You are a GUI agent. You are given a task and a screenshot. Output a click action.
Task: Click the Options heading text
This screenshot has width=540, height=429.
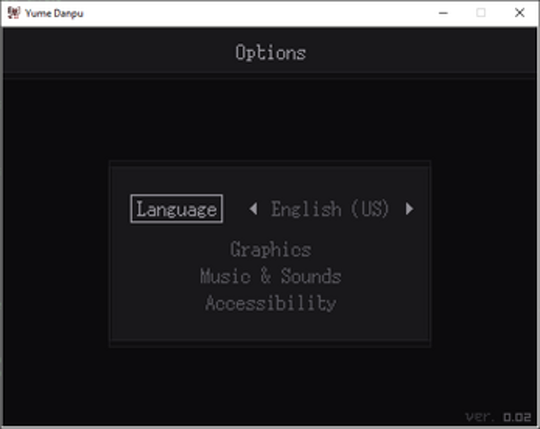(x=270, y=53)
